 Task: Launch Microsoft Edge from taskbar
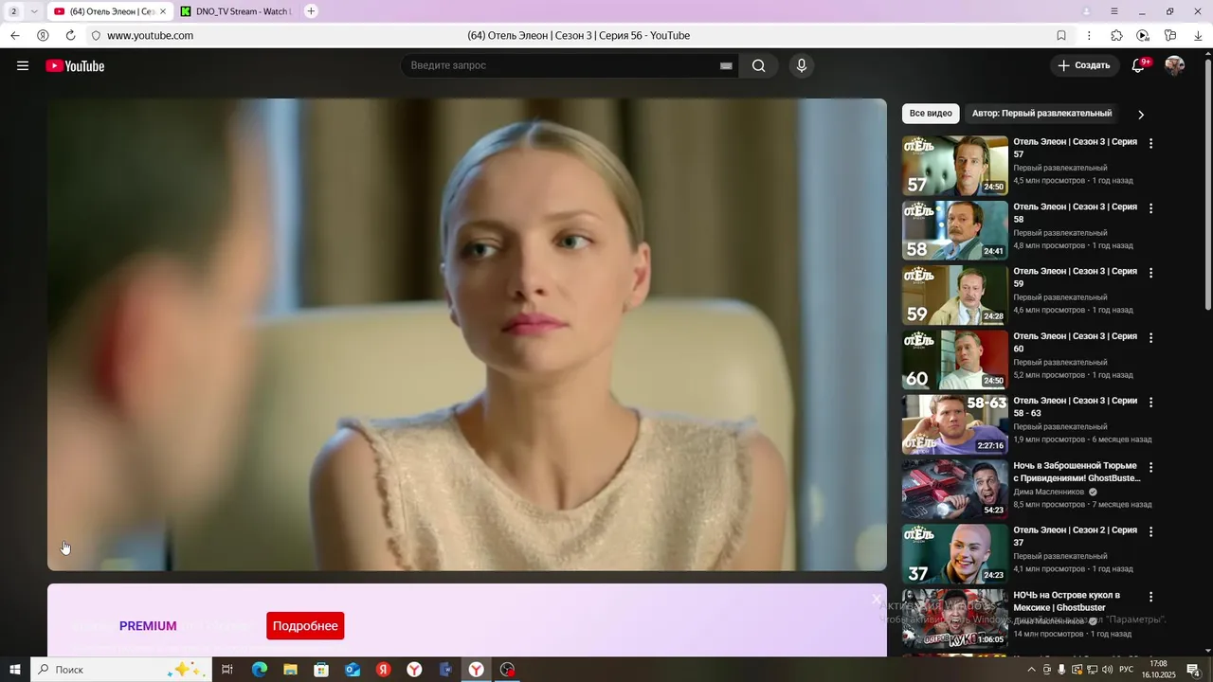click(x=259, y=670)
